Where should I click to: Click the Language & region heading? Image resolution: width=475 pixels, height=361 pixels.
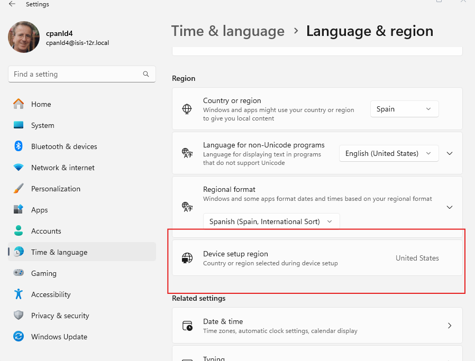point(370,31)
